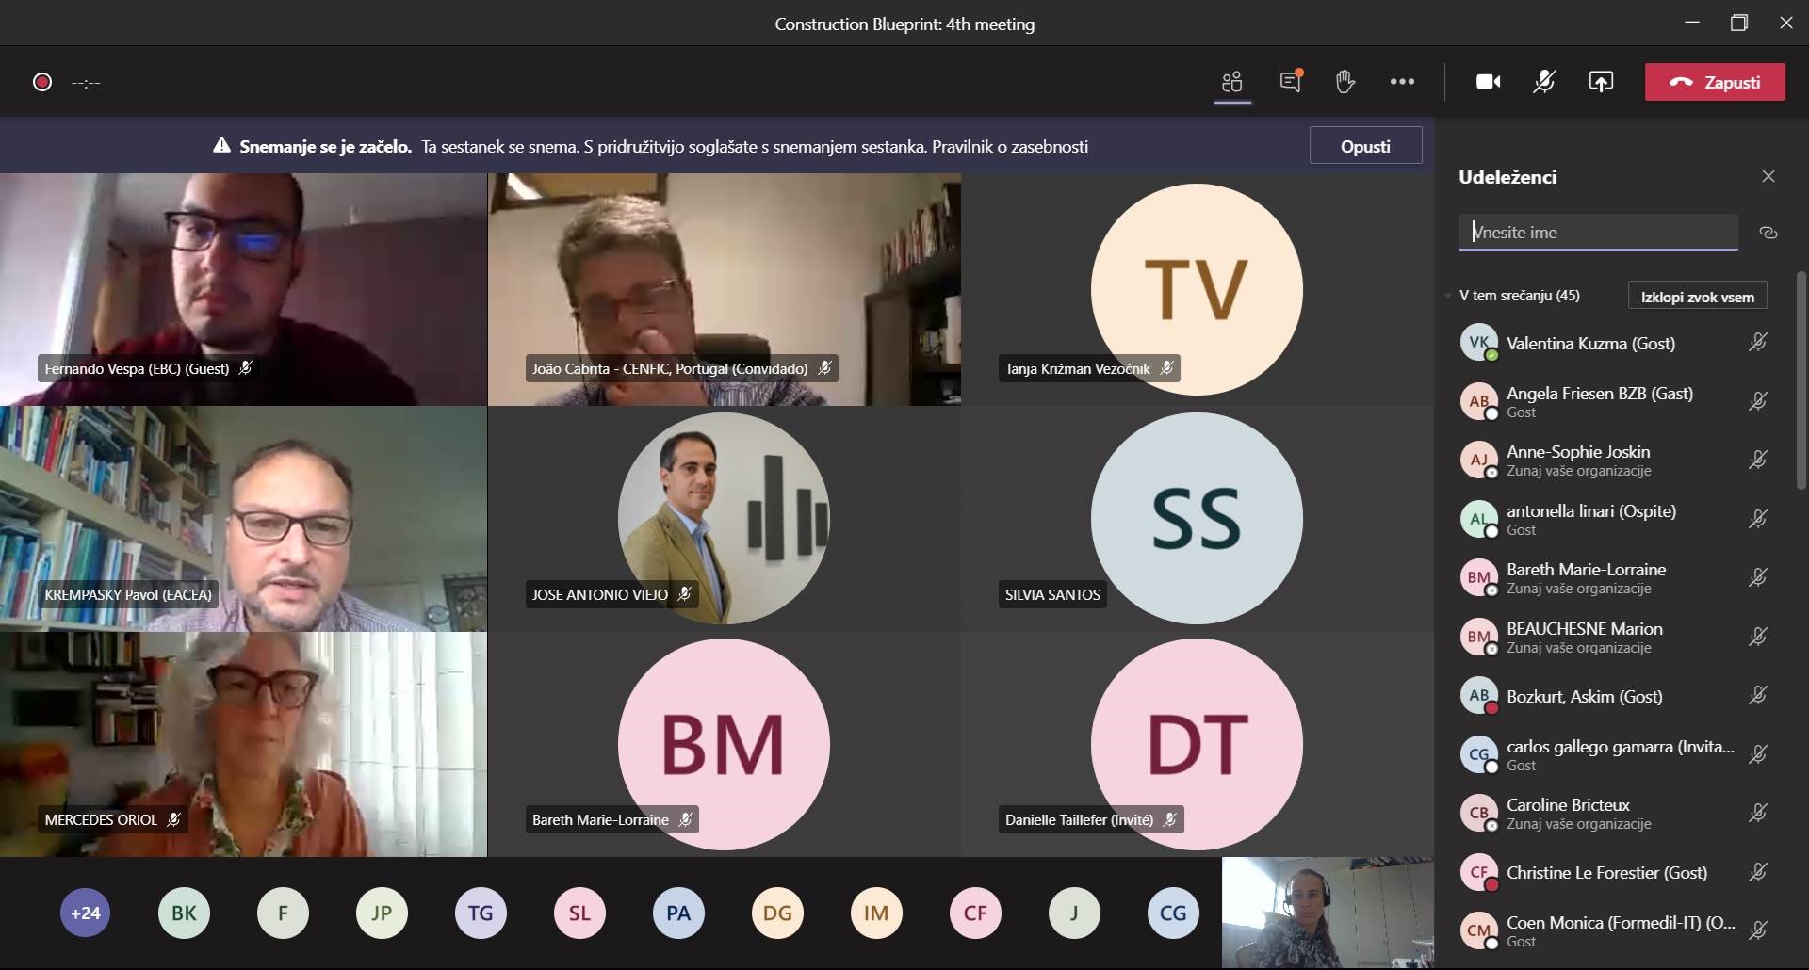This screenshot has height=970, width=1809.
Task: Toggle the microphone mute
Action: point(1544,82)
